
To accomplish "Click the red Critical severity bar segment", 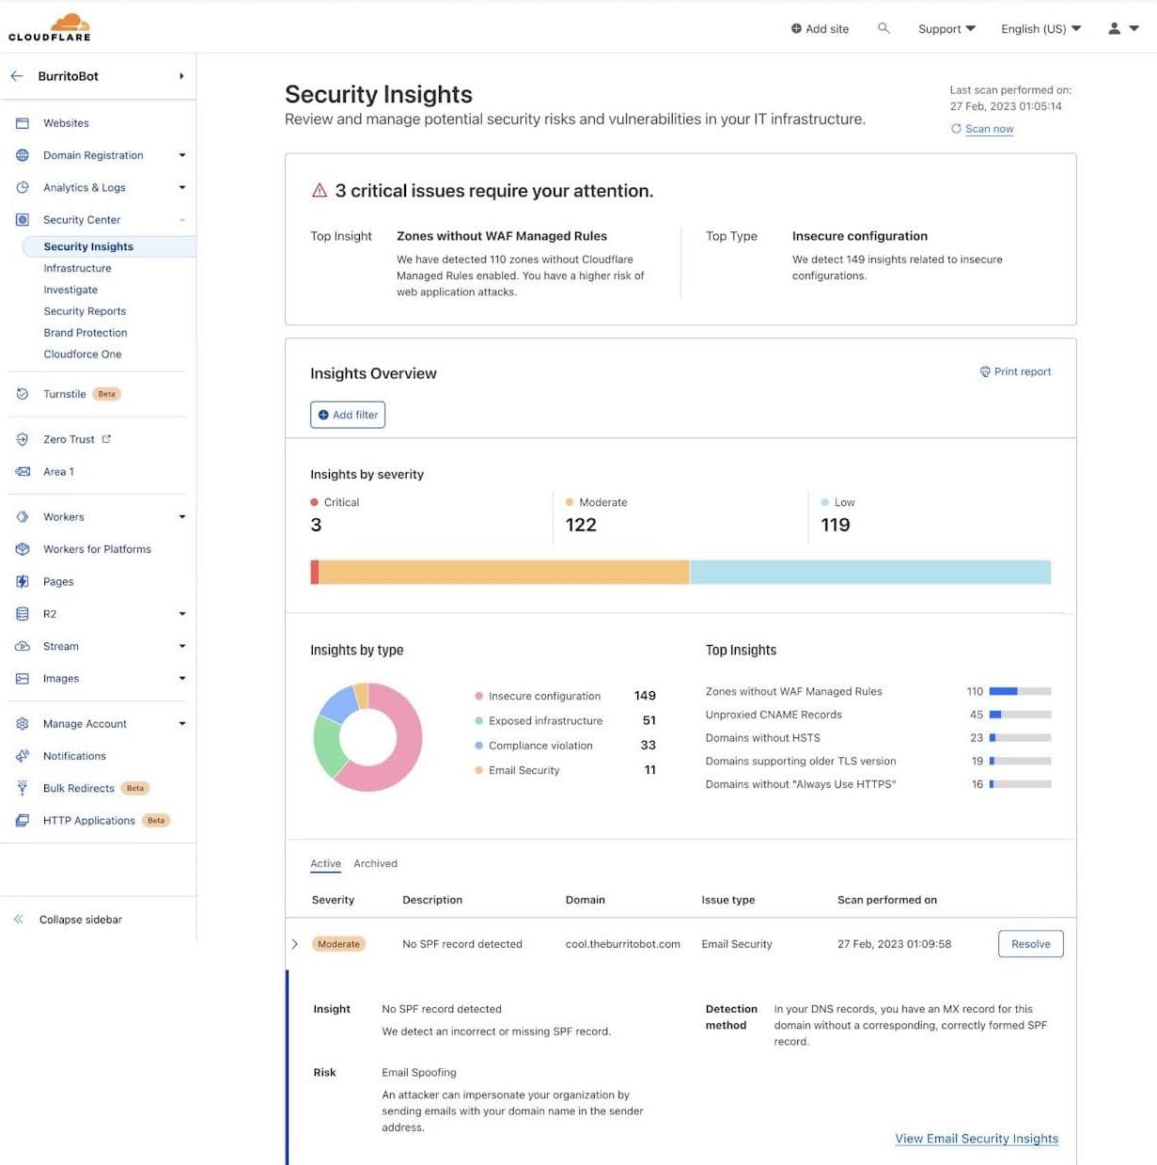I will point(315,572).
